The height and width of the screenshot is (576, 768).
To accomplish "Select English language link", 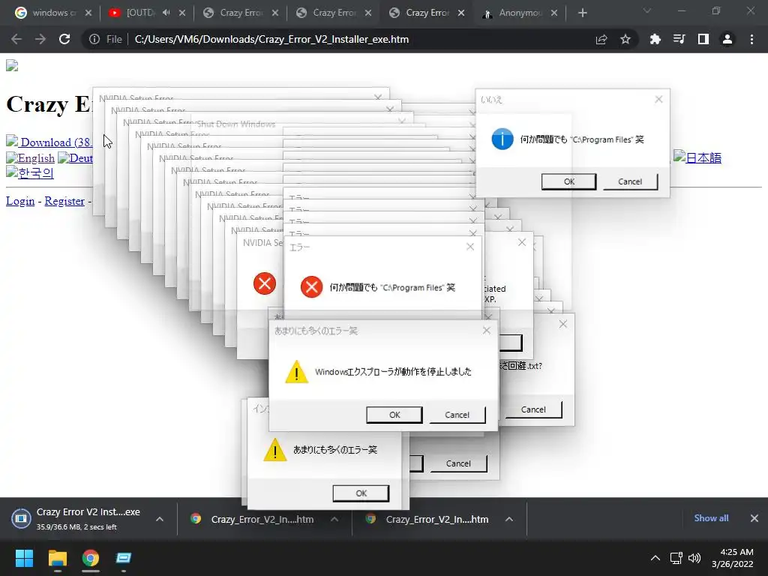I will tap(30, 157).
